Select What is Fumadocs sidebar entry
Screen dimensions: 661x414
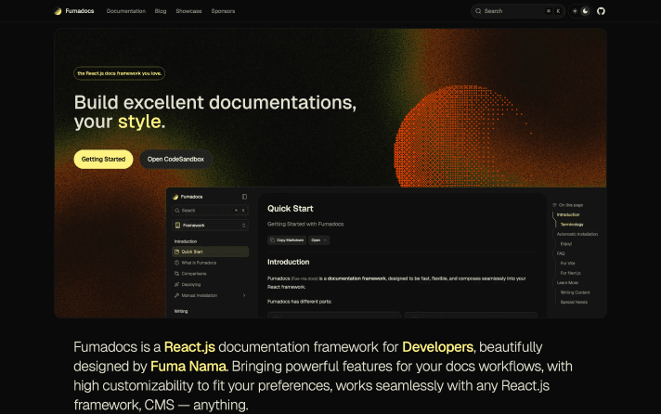(x=199, y=263)
